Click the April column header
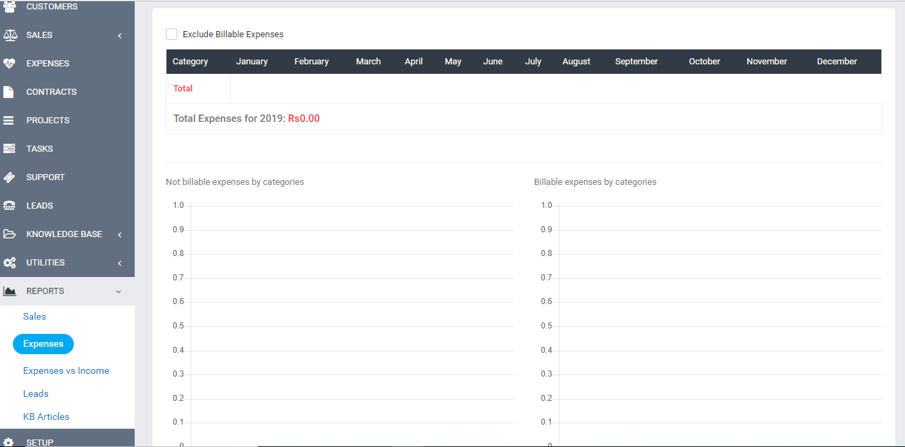 (414, 62)
